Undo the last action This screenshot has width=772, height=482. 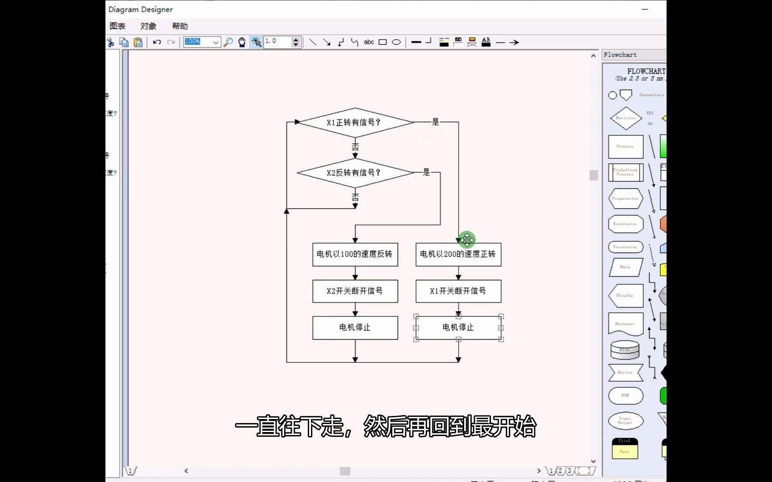(x=157, y=42)
